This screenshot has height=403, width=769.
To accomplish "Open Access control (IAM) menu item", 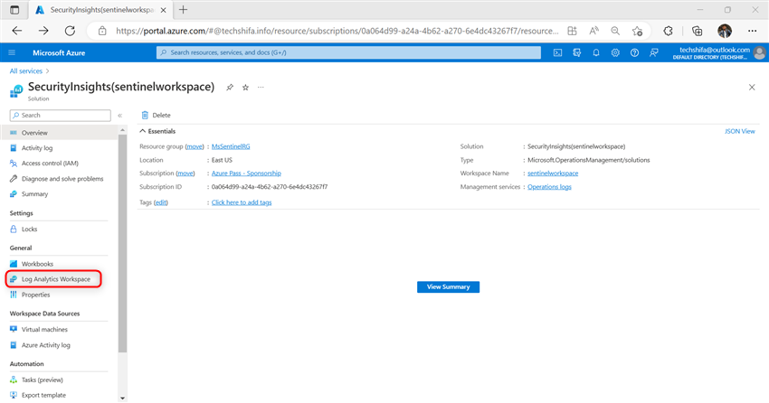I will 59,163.
